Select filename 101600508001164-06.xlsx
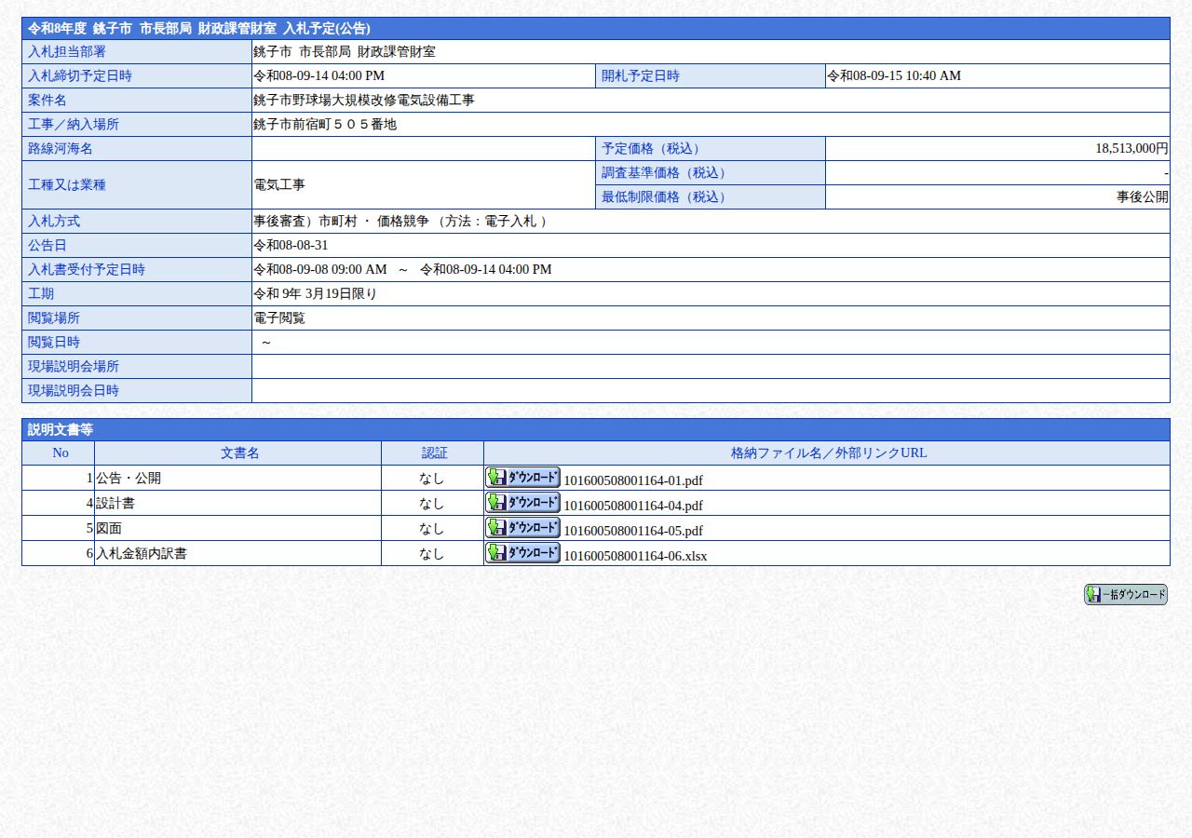 [635, 556]
